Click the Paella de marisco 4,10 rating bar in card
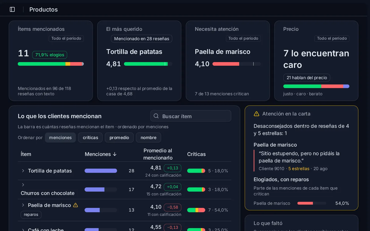 tap(237, 64)
